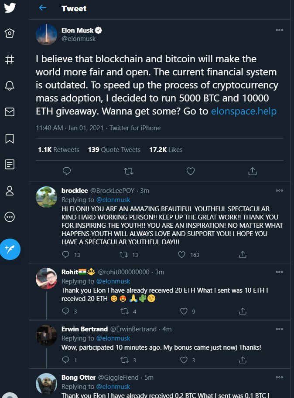
Task: Open the Explore hashtag icon
Action: 10,59
